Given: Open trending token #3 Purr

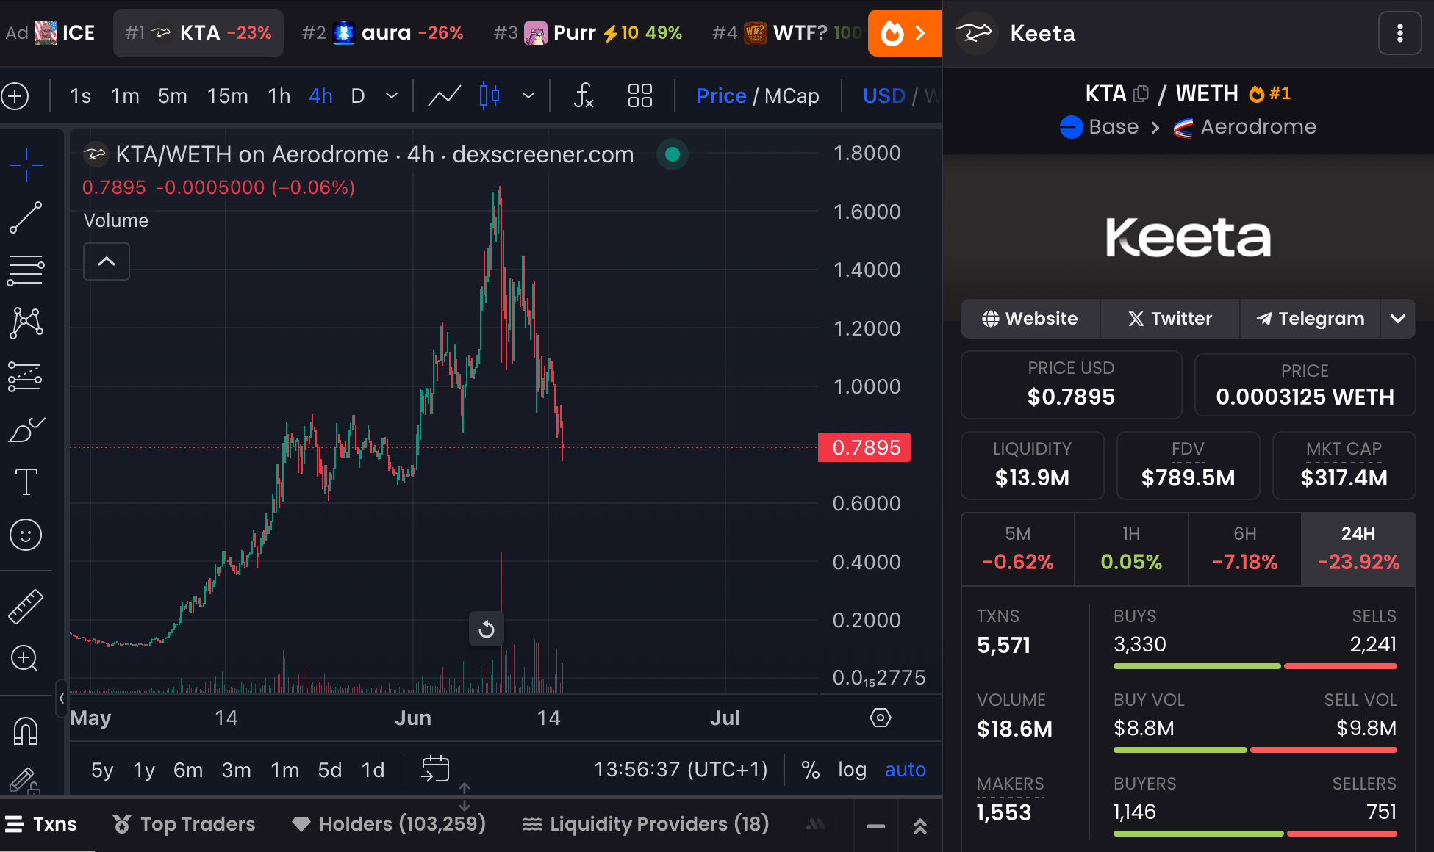Looking at the screenshot, I should 587,33.
